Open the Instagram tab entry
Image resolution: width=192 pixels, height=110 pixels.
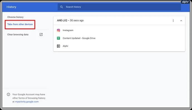68,30
